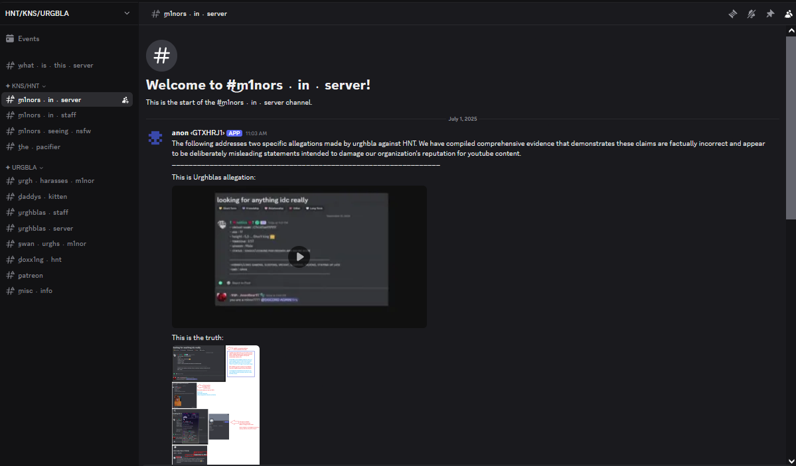Open the 'urghblas . server' channel

(67, 228)
